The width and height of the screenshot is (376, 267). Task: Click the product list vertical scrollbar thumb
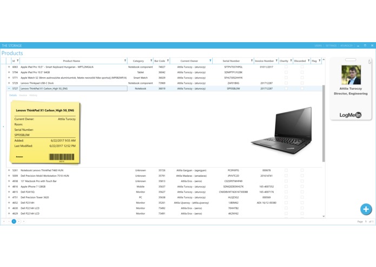point(324,123)
